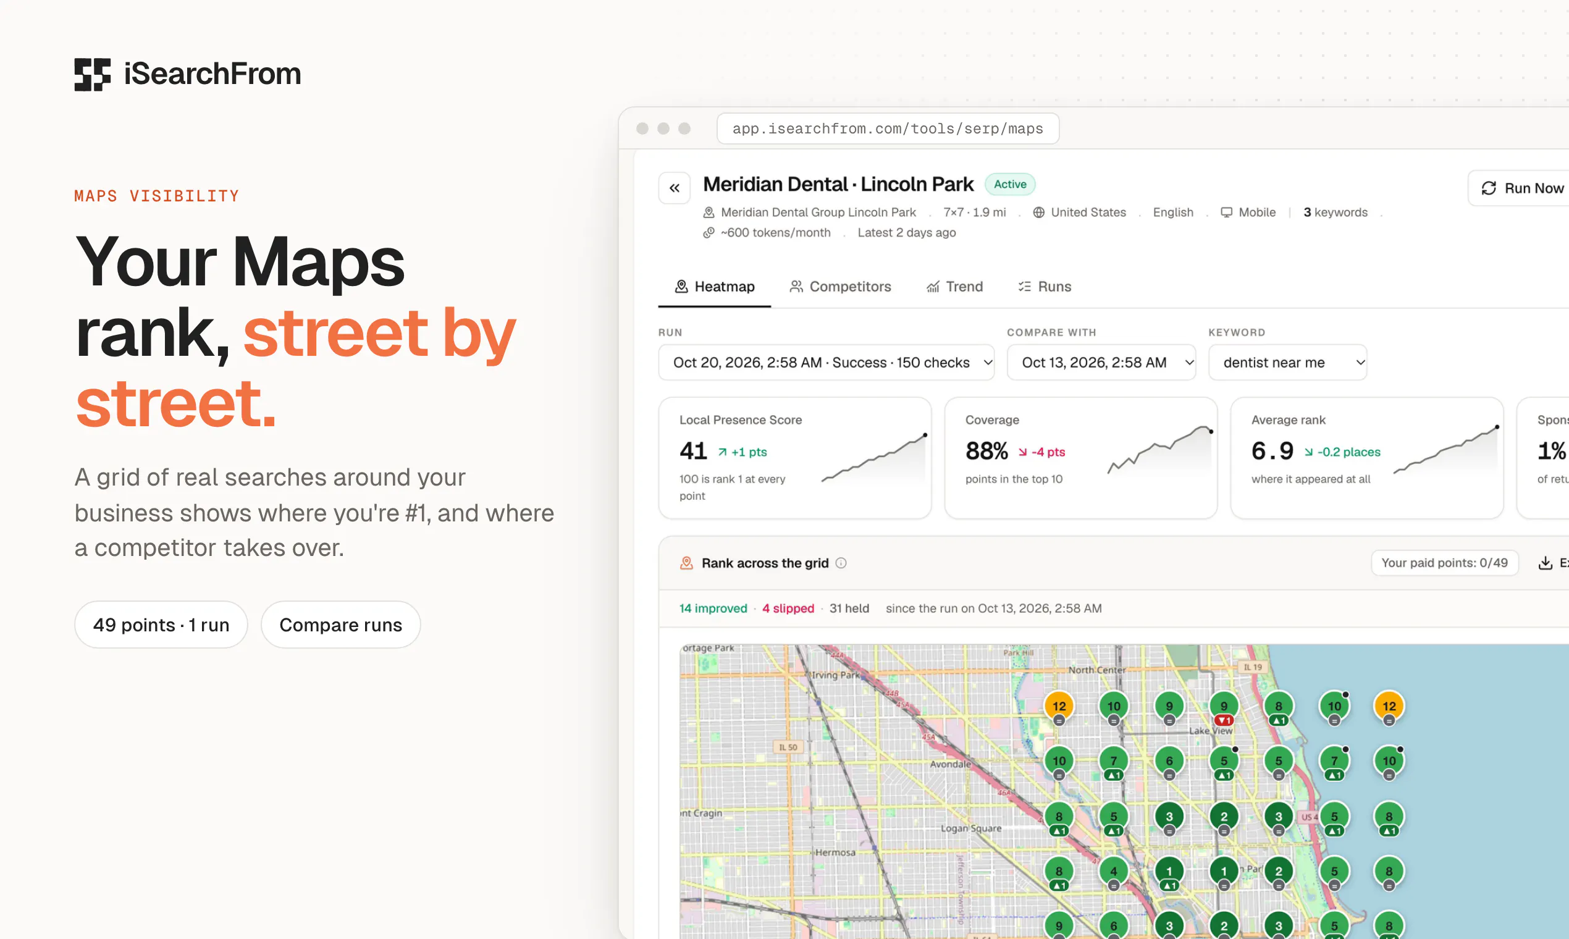1569x939 pixels.
Task: Open the Heatmap tab
Action: [x=714, y=287]
